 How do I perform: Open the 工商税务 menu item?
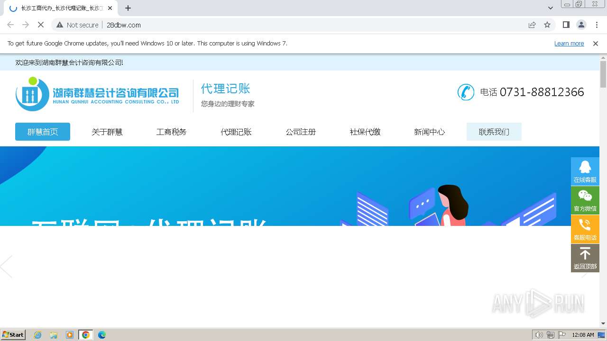click(x=172, y=132)
